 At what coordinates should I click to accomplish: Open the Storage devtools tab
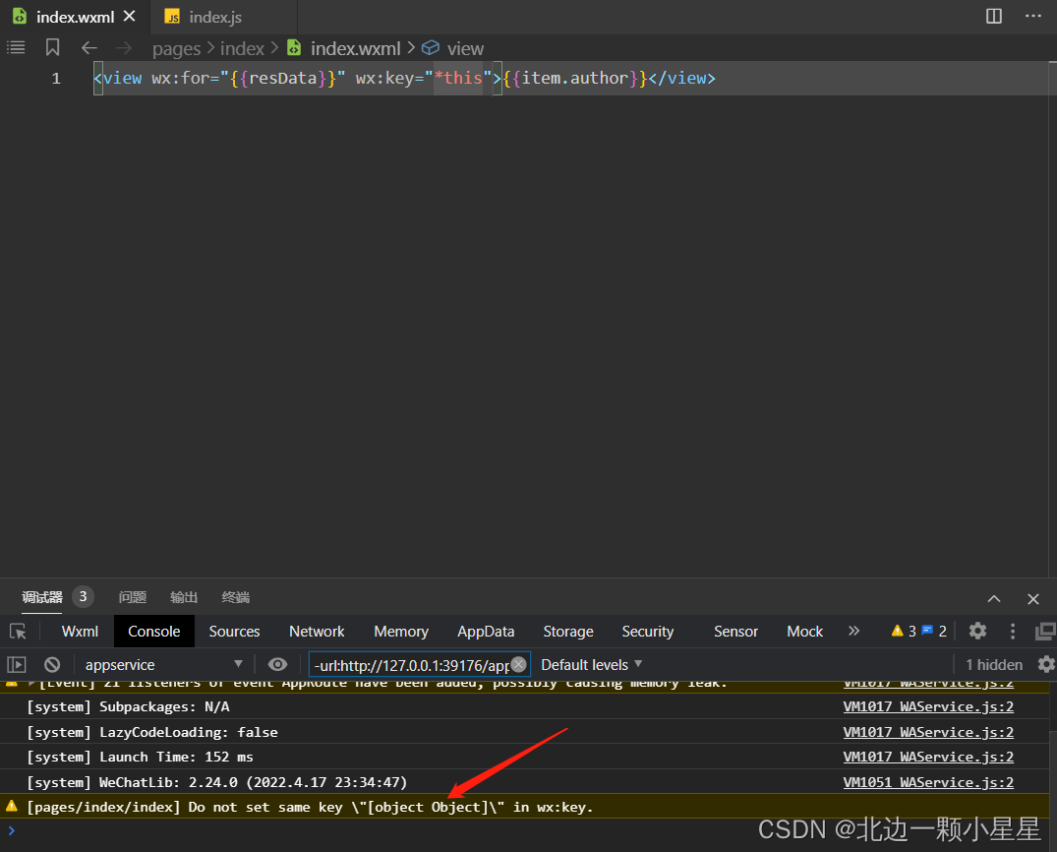pyautogui.click(x=568, y=632)
